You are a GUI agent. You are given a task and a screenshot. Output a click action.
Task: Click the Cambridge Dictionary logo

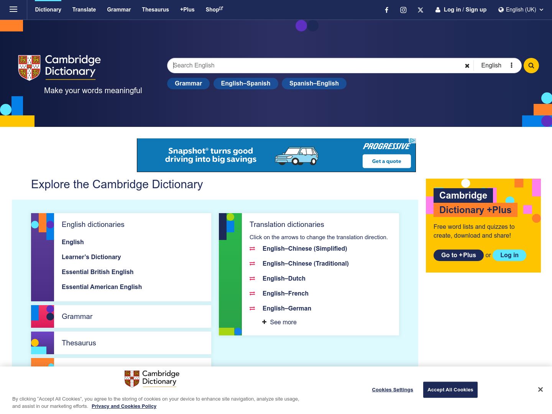coord(60,67)
